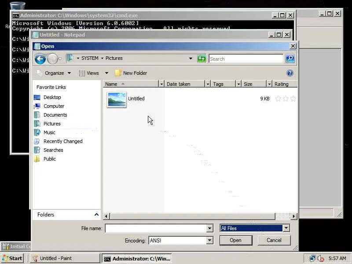
Task: Click the Windows Start button
Action: tap(12, 258)
